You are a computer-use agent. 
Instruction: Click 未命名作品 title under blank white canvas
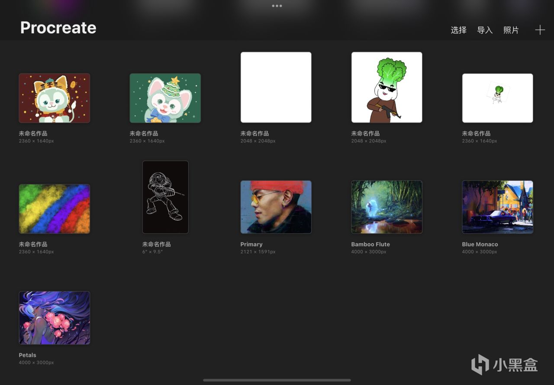coord(255,134)
